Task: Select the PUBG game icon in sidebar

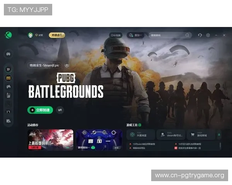Action: click(x=8, y=78)
